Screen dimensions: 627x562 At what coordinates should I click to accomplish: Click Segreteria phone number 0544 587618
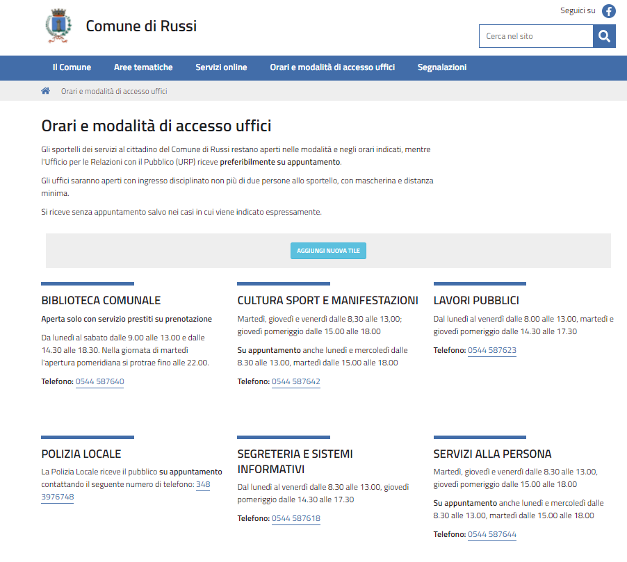coord(295,518)
